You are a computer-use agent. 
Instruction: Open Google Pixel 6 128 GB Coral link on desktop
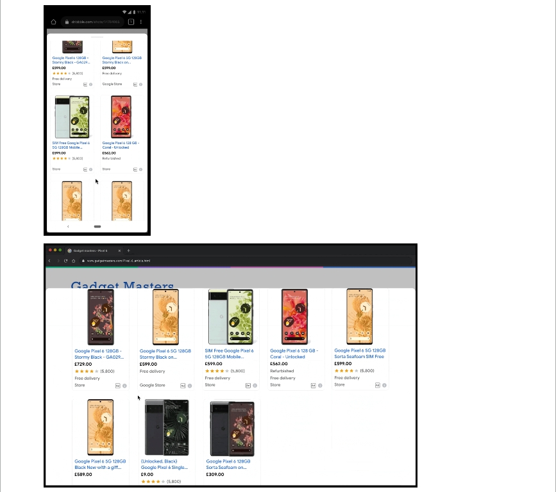point(294,354)
